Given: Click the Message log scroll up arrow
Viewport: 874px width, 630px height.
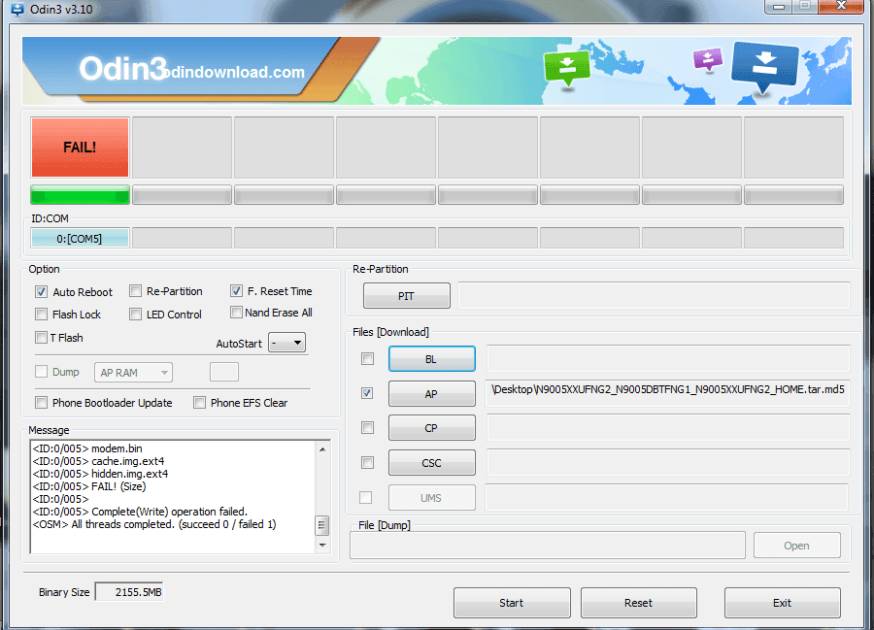Looking at the screenshot, I should click(x=322, y=449).
